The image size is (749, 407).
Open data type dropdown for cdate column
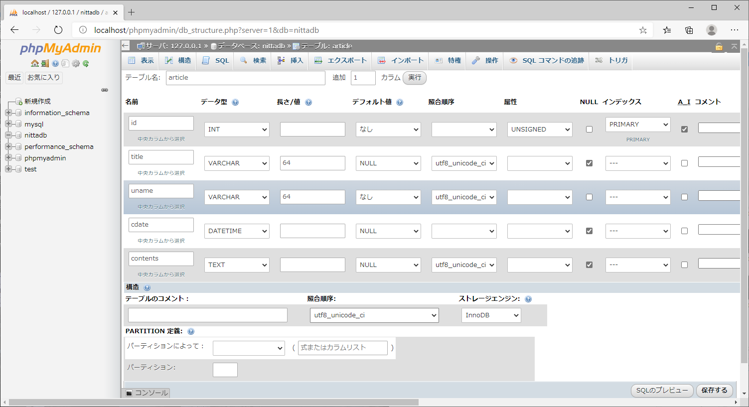click(x=237, y=231)
